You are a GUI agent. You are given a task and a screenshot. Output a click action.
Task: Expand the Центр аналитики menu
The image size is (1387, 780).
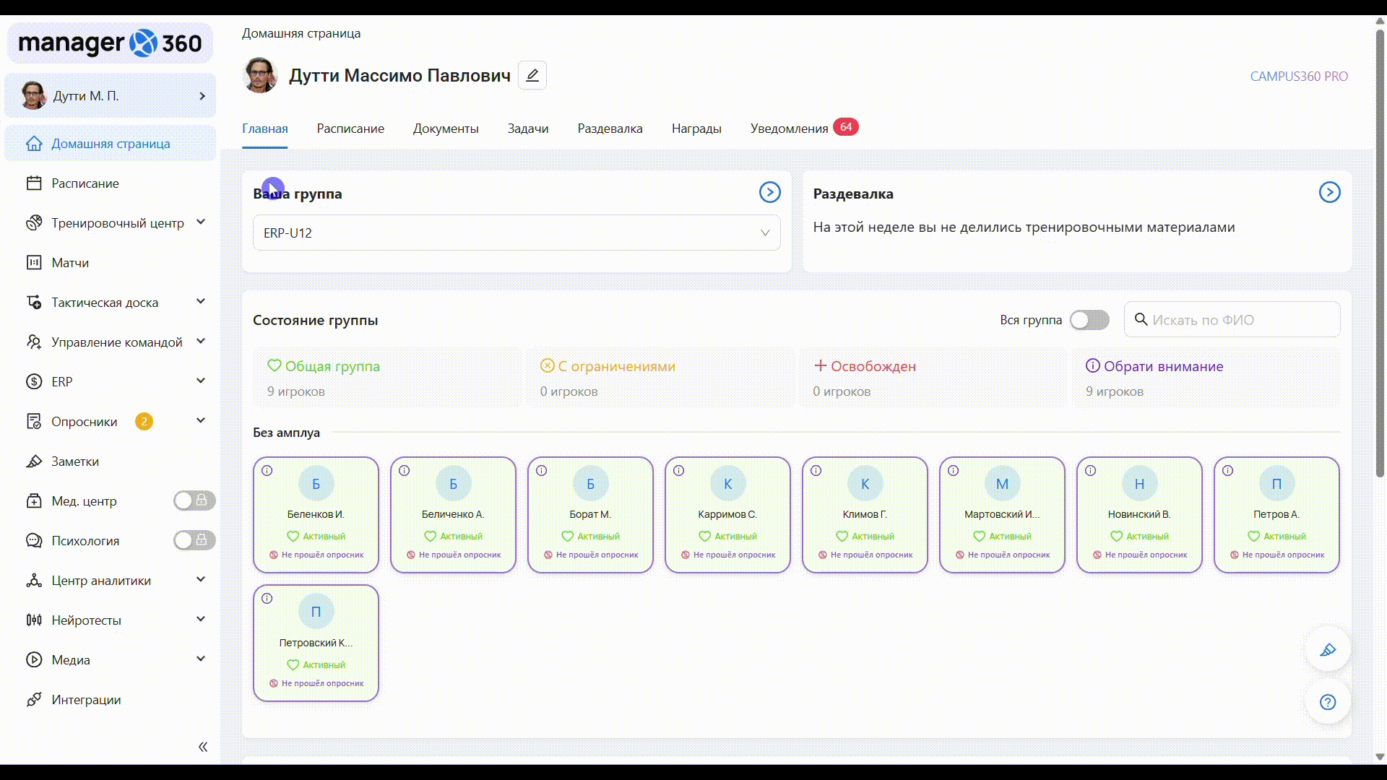coord(101,581)
